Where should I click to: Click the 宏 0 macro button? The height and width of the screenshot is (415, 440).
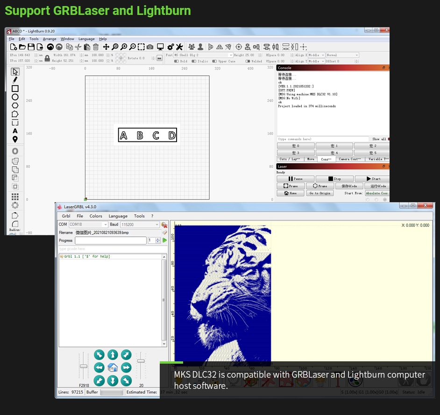296,146
